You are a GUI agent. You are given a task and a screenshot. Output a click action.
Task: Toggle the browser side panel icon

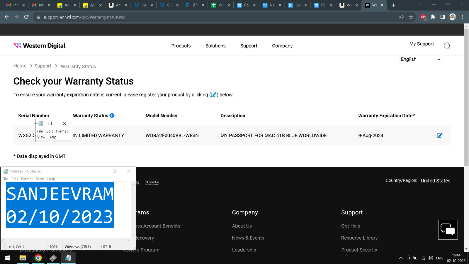443,17
